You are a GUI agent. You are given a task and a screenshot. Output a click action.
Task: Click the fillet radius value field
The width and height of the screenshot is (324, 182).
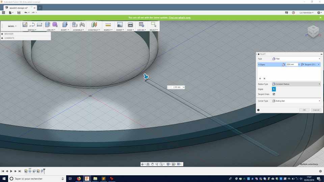pos(292,65)
